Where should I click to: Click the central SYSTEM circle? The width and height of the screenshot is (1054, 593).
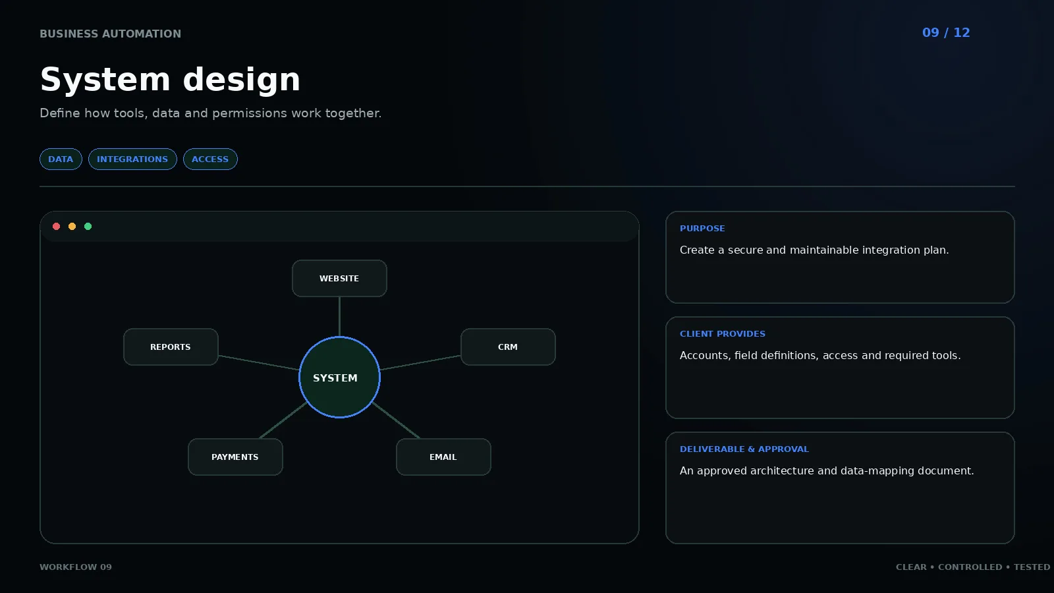click(x=339, y=377)
